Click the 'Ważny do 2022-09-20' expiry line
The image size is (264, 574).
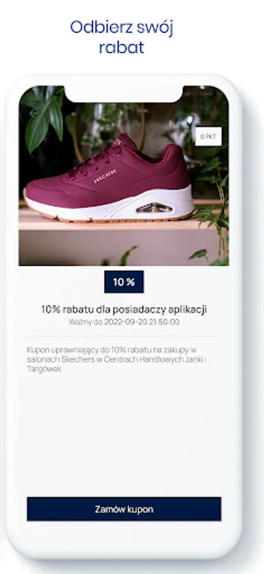pyautogui.click(x=124, y=322)
